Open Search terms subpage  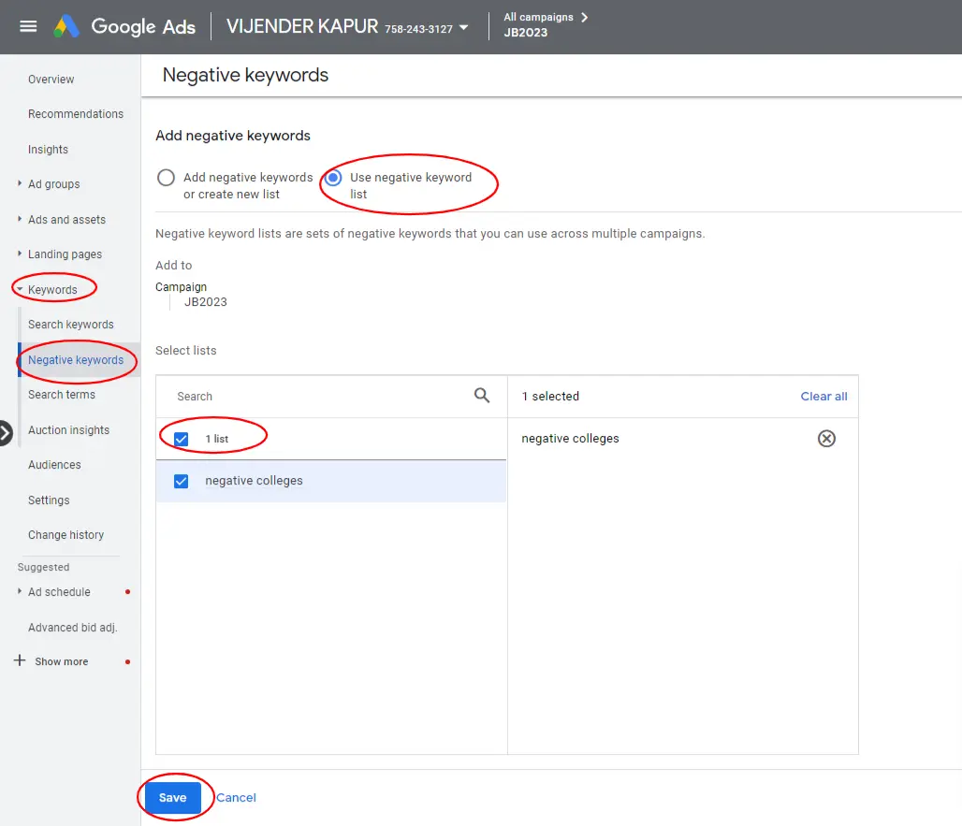point(62,395)
